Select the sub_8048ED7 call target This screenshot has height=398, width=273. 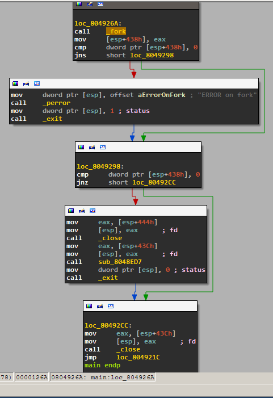coord(120,262)
